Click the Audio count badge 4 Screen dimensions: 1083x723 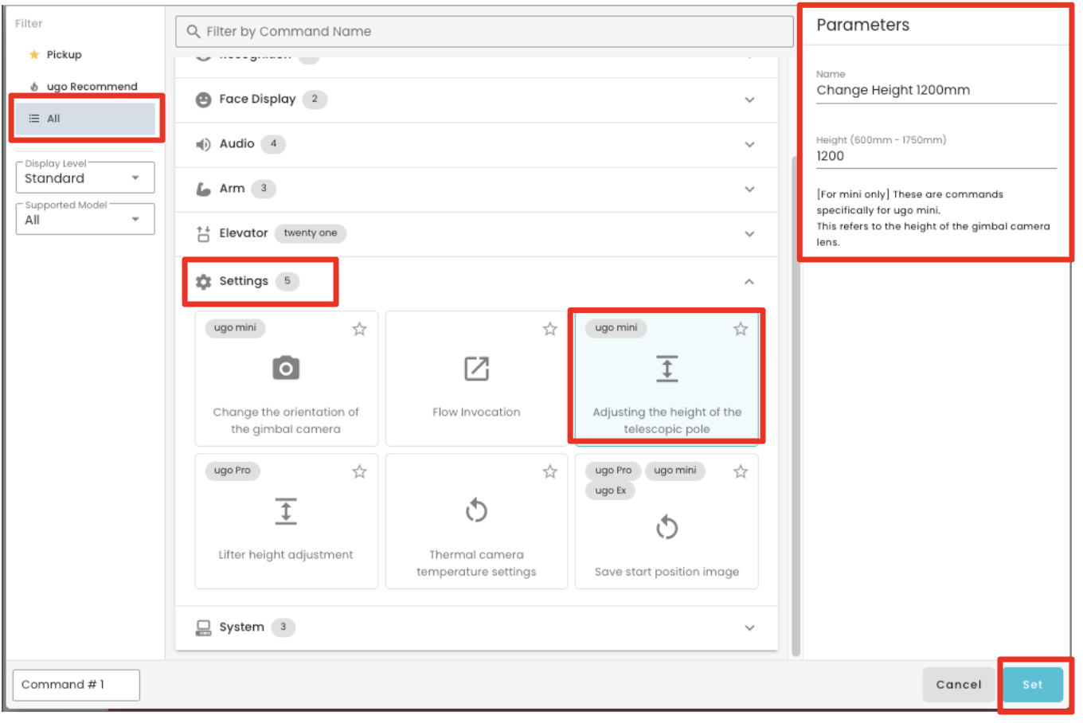(x=273, y=144)
